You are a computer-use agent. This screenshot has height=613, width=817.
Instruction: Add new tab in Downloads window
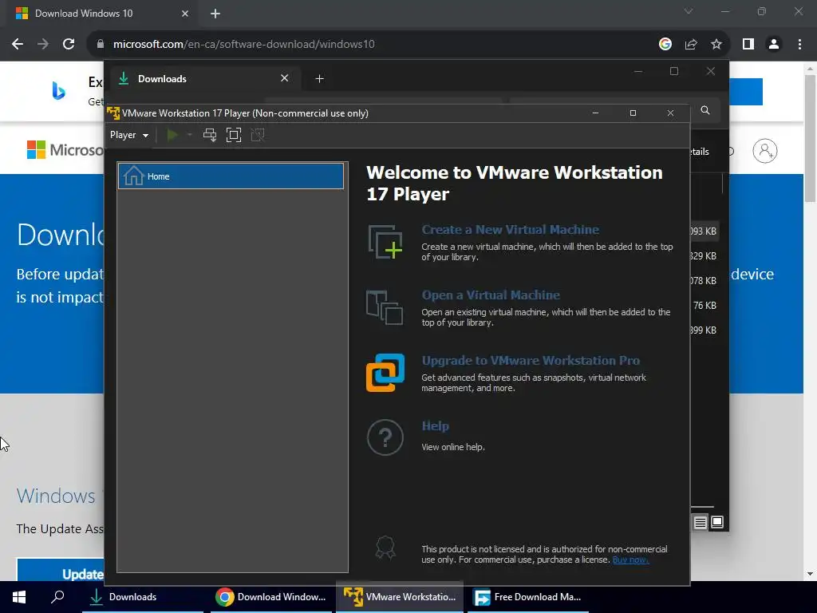coord(319,79)
